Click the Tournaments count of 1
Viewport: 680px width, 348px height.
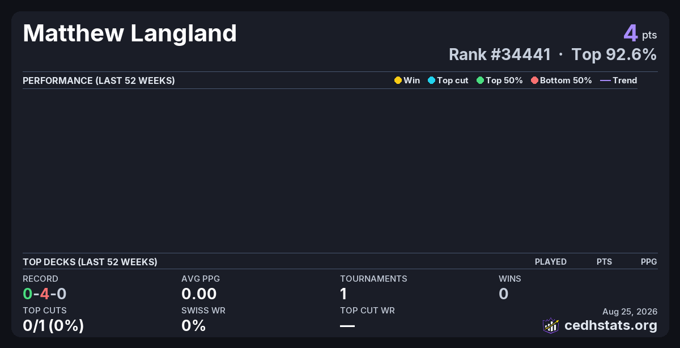coord(343,294)
